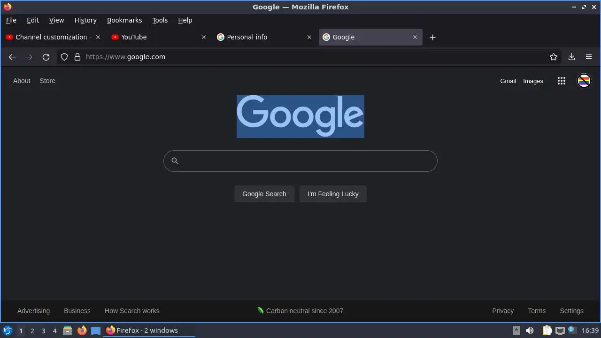Switch to workspace 4 in the pager
Screen dimensions: 601x338
pyautogui.click(x=54, y=330)
